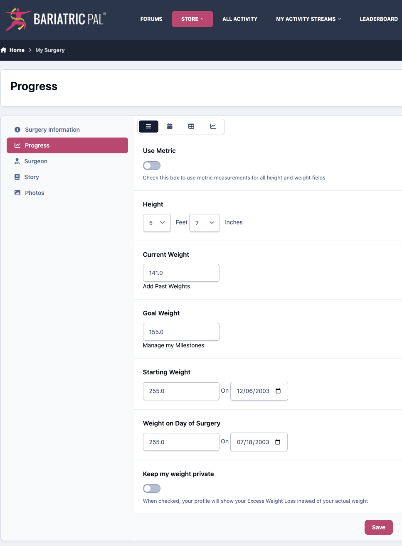
Task: Select the table view icon
Action: [191, 126]
